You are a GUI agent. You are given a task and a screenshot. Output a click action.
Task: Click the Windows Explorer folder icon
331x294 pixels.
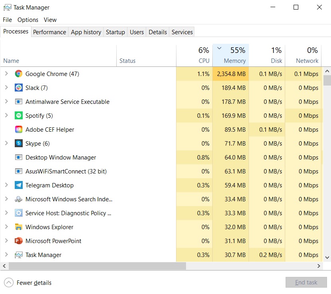[19, 227]
